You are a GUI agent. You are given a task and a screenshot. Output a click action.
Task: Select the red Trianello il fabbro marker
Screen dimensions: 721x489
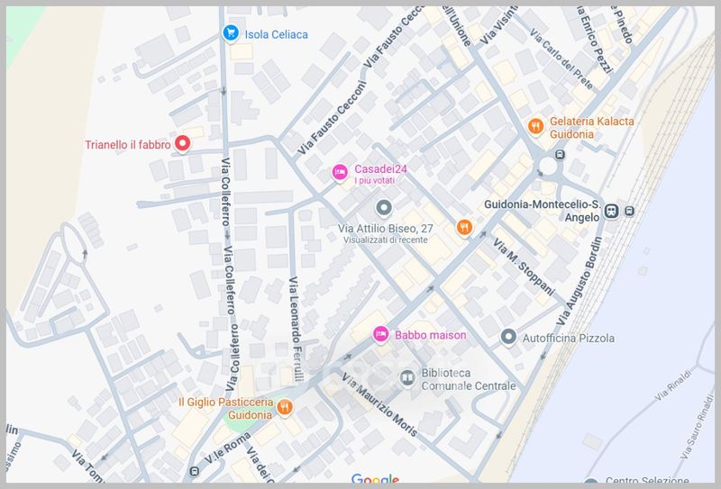coord(183,144)
